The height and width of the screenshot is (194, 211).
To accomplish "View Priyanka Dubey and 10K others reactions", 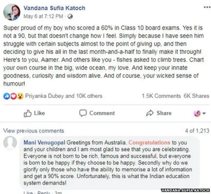I will tap(64, 96).
